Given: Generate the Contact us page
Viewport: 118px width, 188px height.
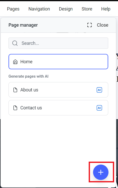Looking at the screenshot, I should 58,108.
